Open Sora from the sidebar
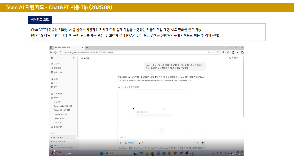294x162 pixels. click(x=54, y=83)
